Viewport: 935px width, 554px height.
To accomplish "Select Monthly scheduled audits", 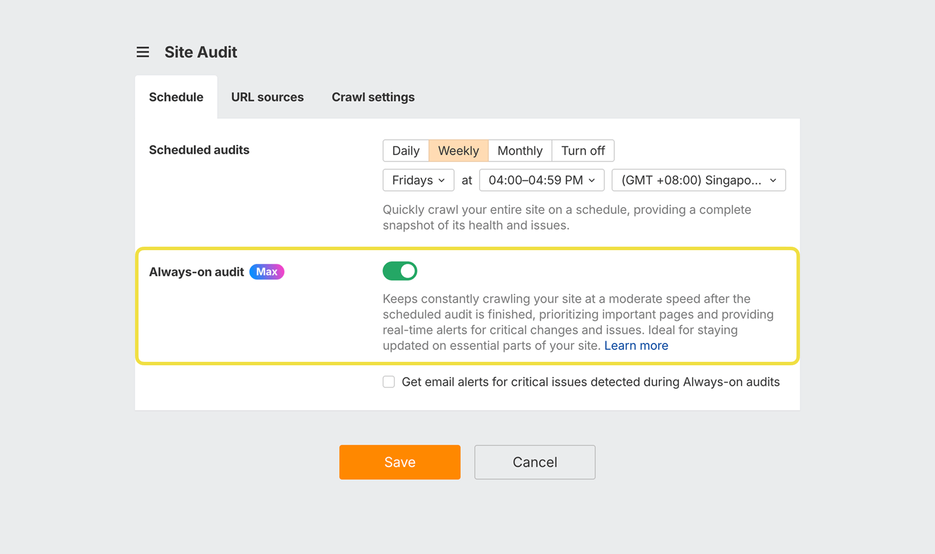I will point(519,151).
